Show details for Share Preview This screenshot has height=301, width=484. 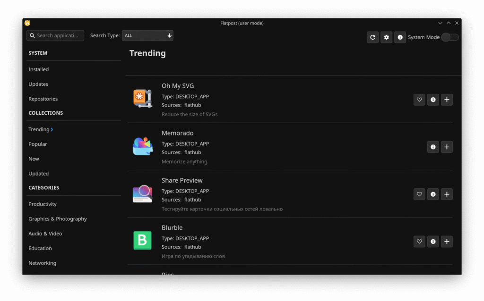[x=433, y=194]
